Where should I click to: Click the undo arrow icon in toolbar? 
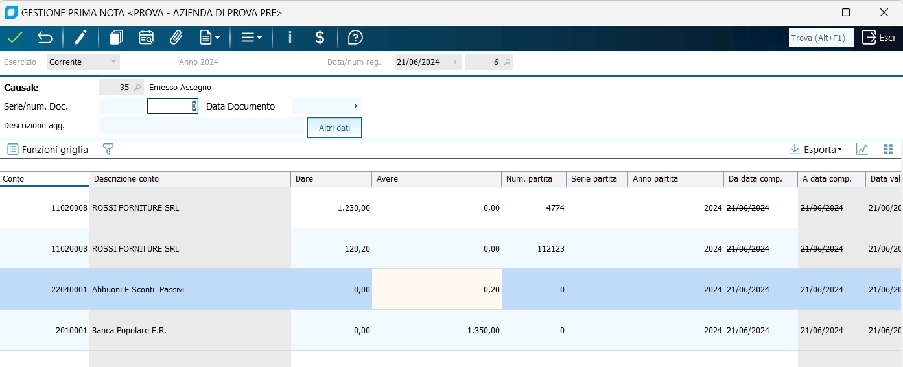(45, 38)
